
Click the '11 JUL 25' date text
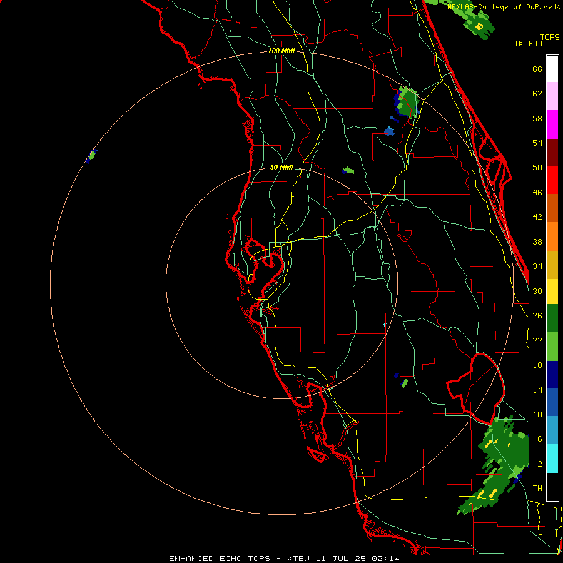coord(341,559)
